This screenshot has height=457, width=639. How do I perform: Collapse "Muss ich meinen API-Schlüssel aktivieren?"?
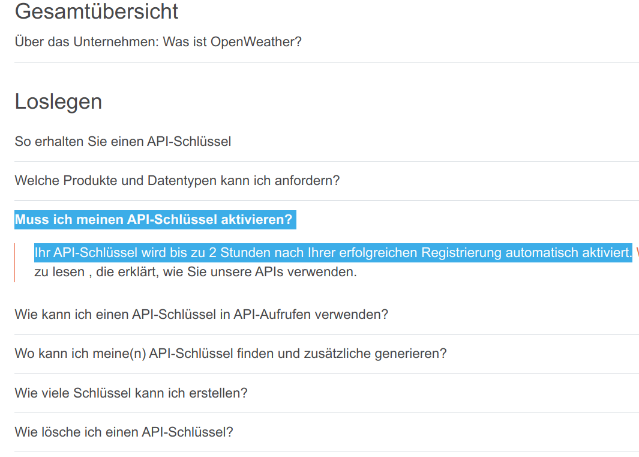pos(154,220)
